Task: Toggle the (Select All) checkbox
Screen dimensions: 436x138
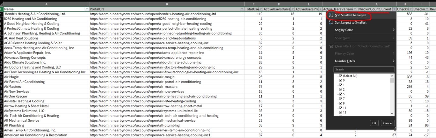Action: [341, 76]
